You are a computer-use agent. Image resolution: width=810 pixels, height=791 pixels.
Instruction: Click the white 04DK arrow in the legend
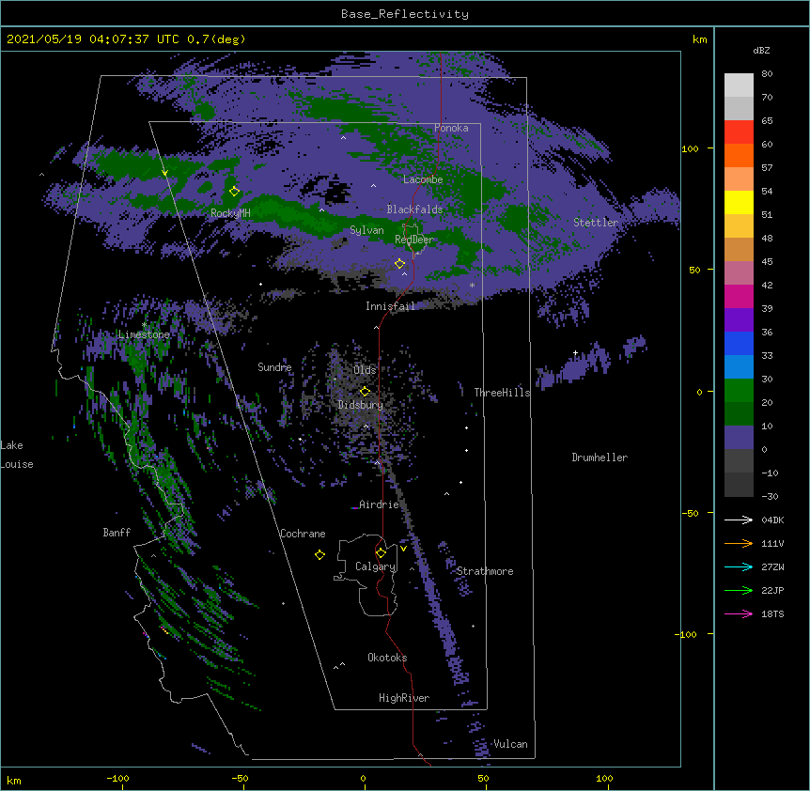739,520
